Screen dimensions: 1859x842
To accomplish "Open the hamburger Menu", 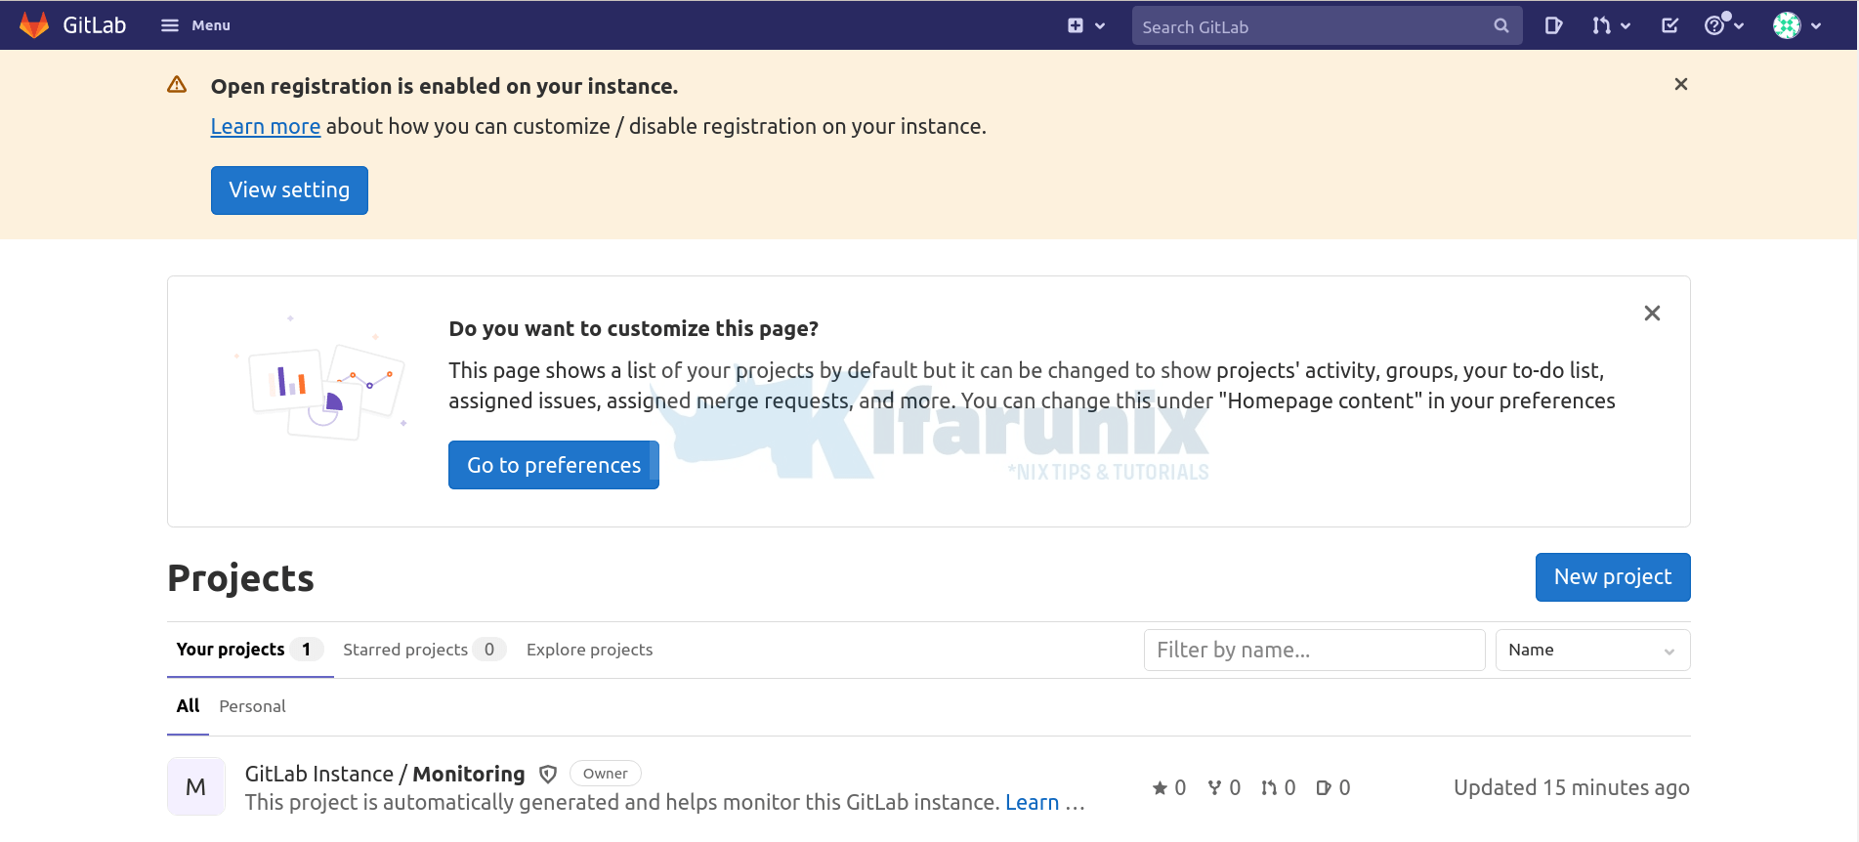I will 195,25.
